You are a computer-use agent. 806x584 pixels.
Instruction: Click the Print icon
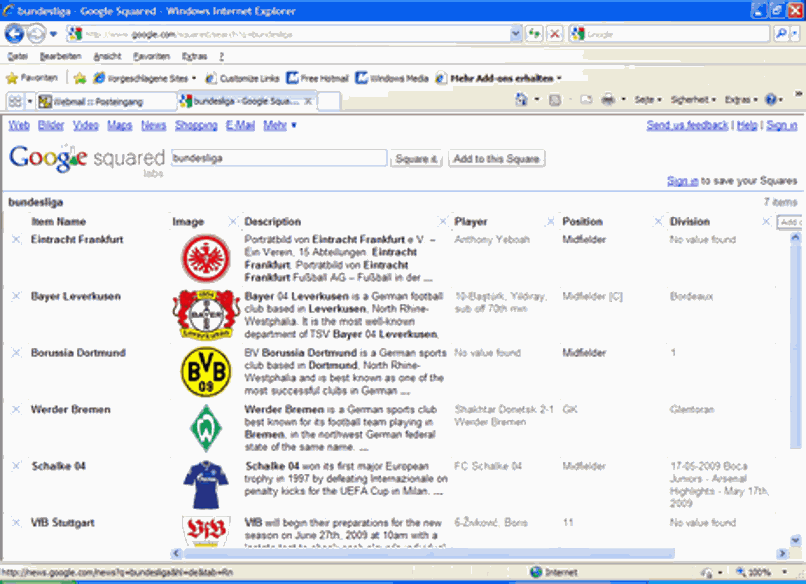click(608, 100)
